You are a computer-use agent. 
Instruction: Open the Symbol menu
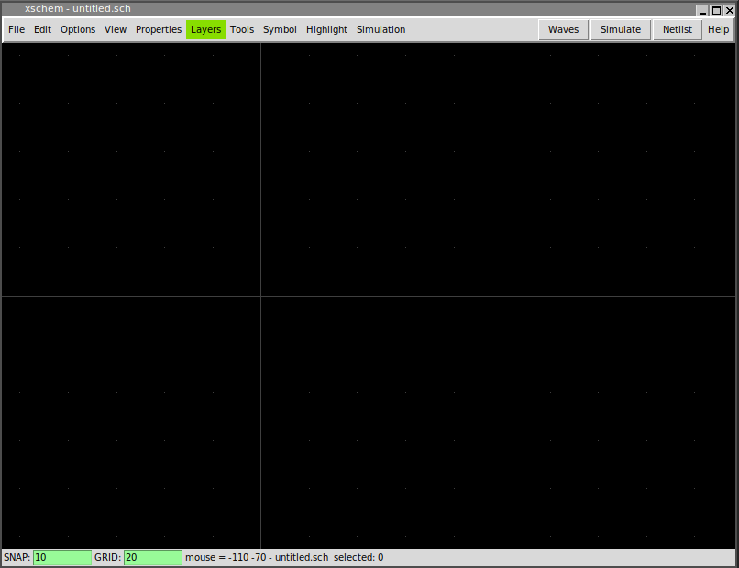click(x=280, y=29)
